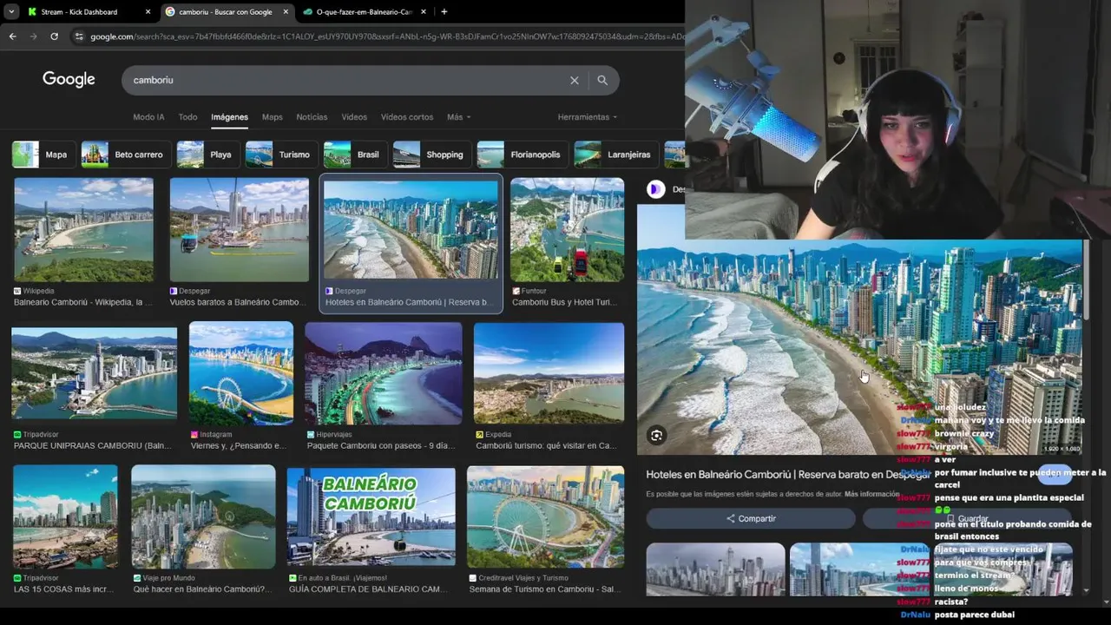Select the Shopping filter chip
This screenshot has width=1111, height=625.
coord(432,155)
